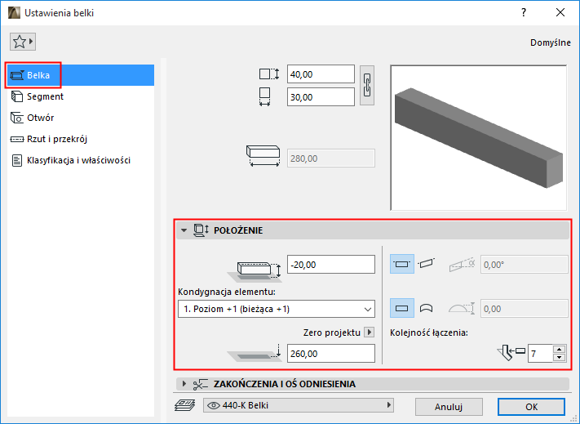Click the layers icon at the bottom
Screen dimensions: 580x424
pyautogui.click(x=184, y=405)
